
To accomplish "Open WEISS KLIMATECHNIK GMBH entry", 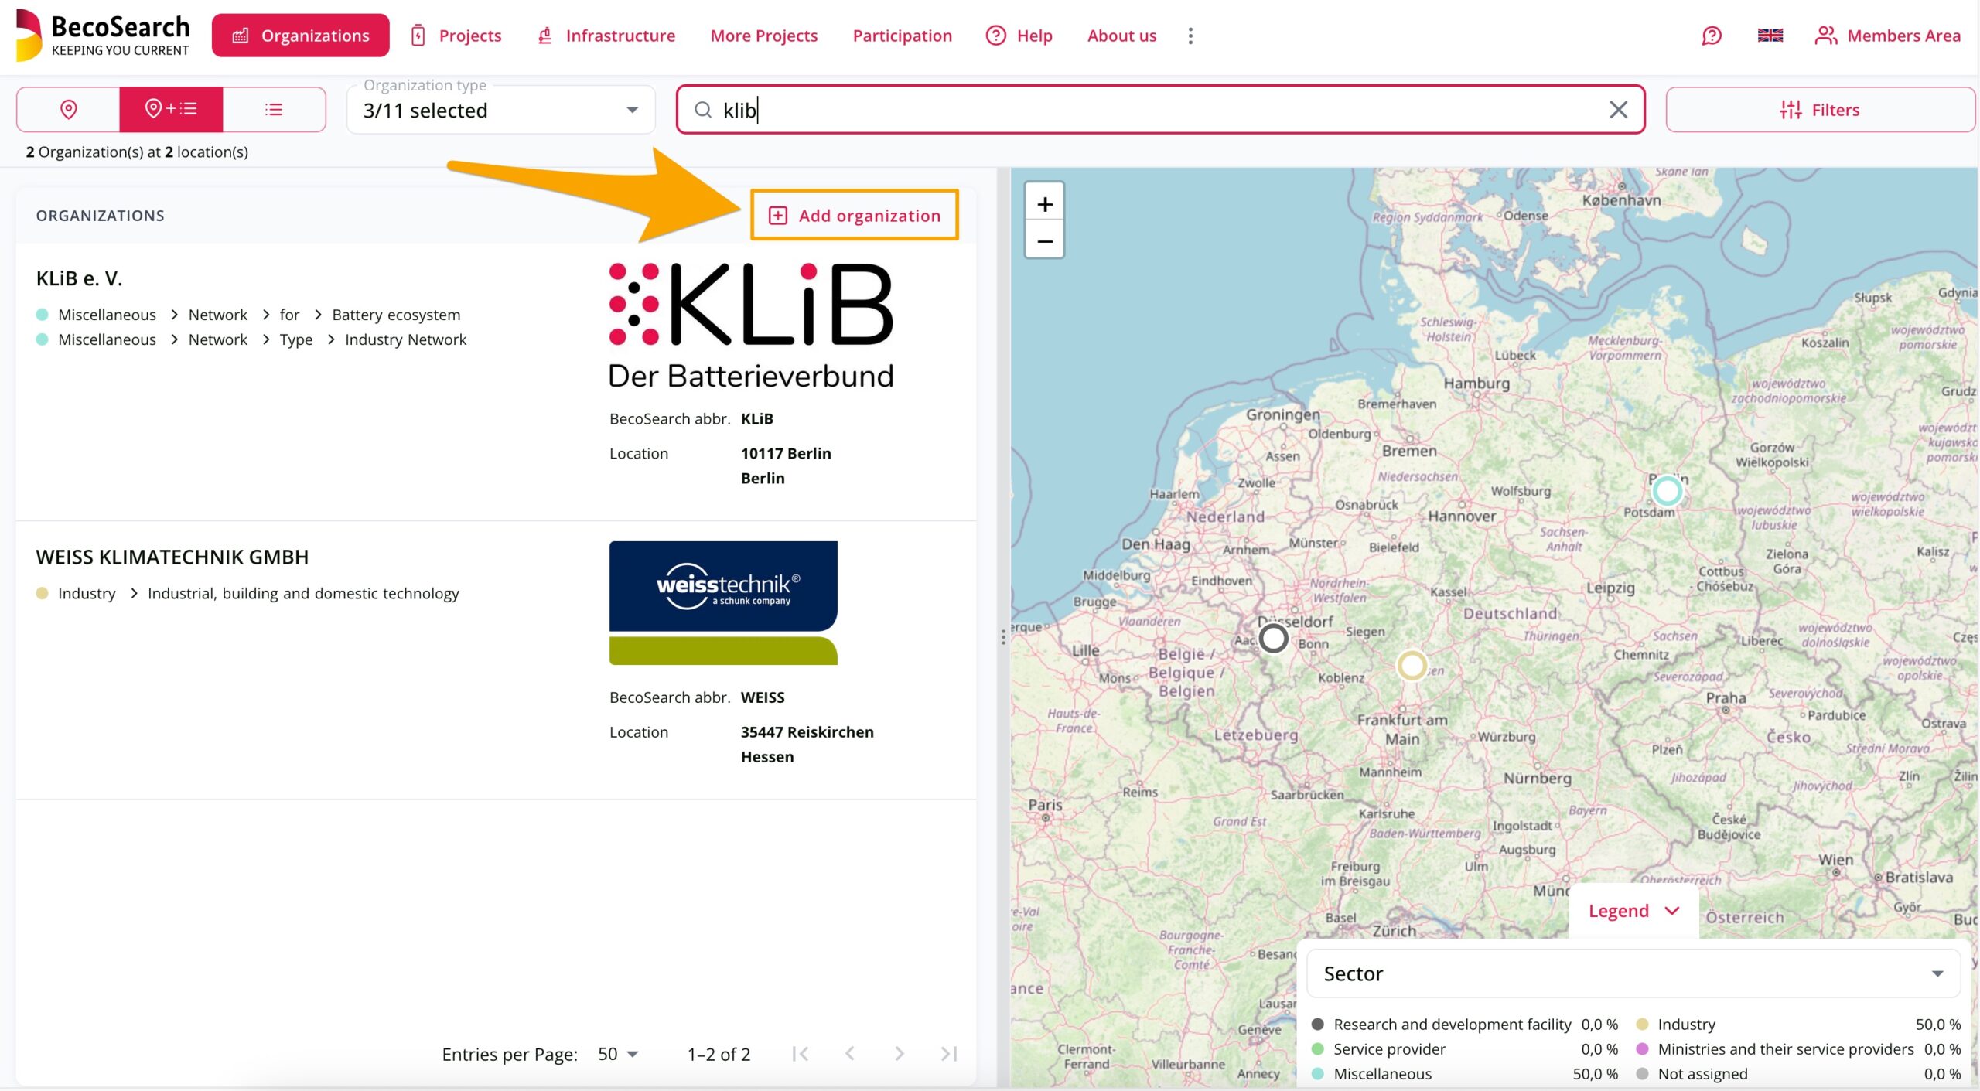I will [172, 557].
